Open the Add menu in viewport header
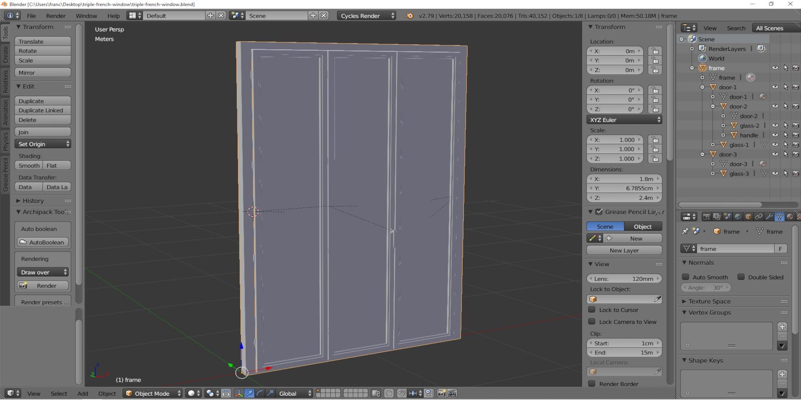The width and height of the screenshot is (801, 400). point(83,393)
